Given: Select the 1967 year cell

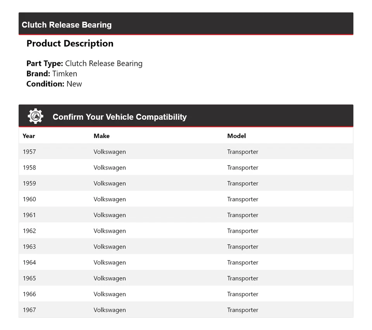Looking at the screenshot, I should [x=29, y=310].
